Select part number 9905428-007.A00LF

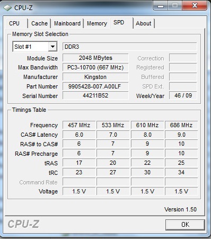click(x=95, y=86)
